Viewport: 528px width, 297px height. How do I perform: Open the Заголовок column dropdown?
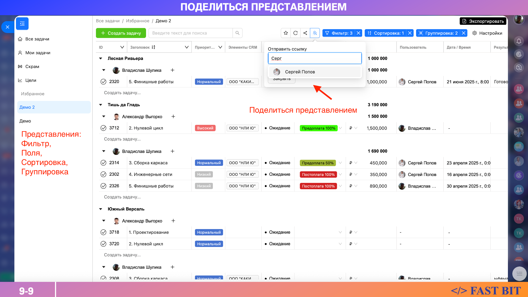tap(186, 47)
